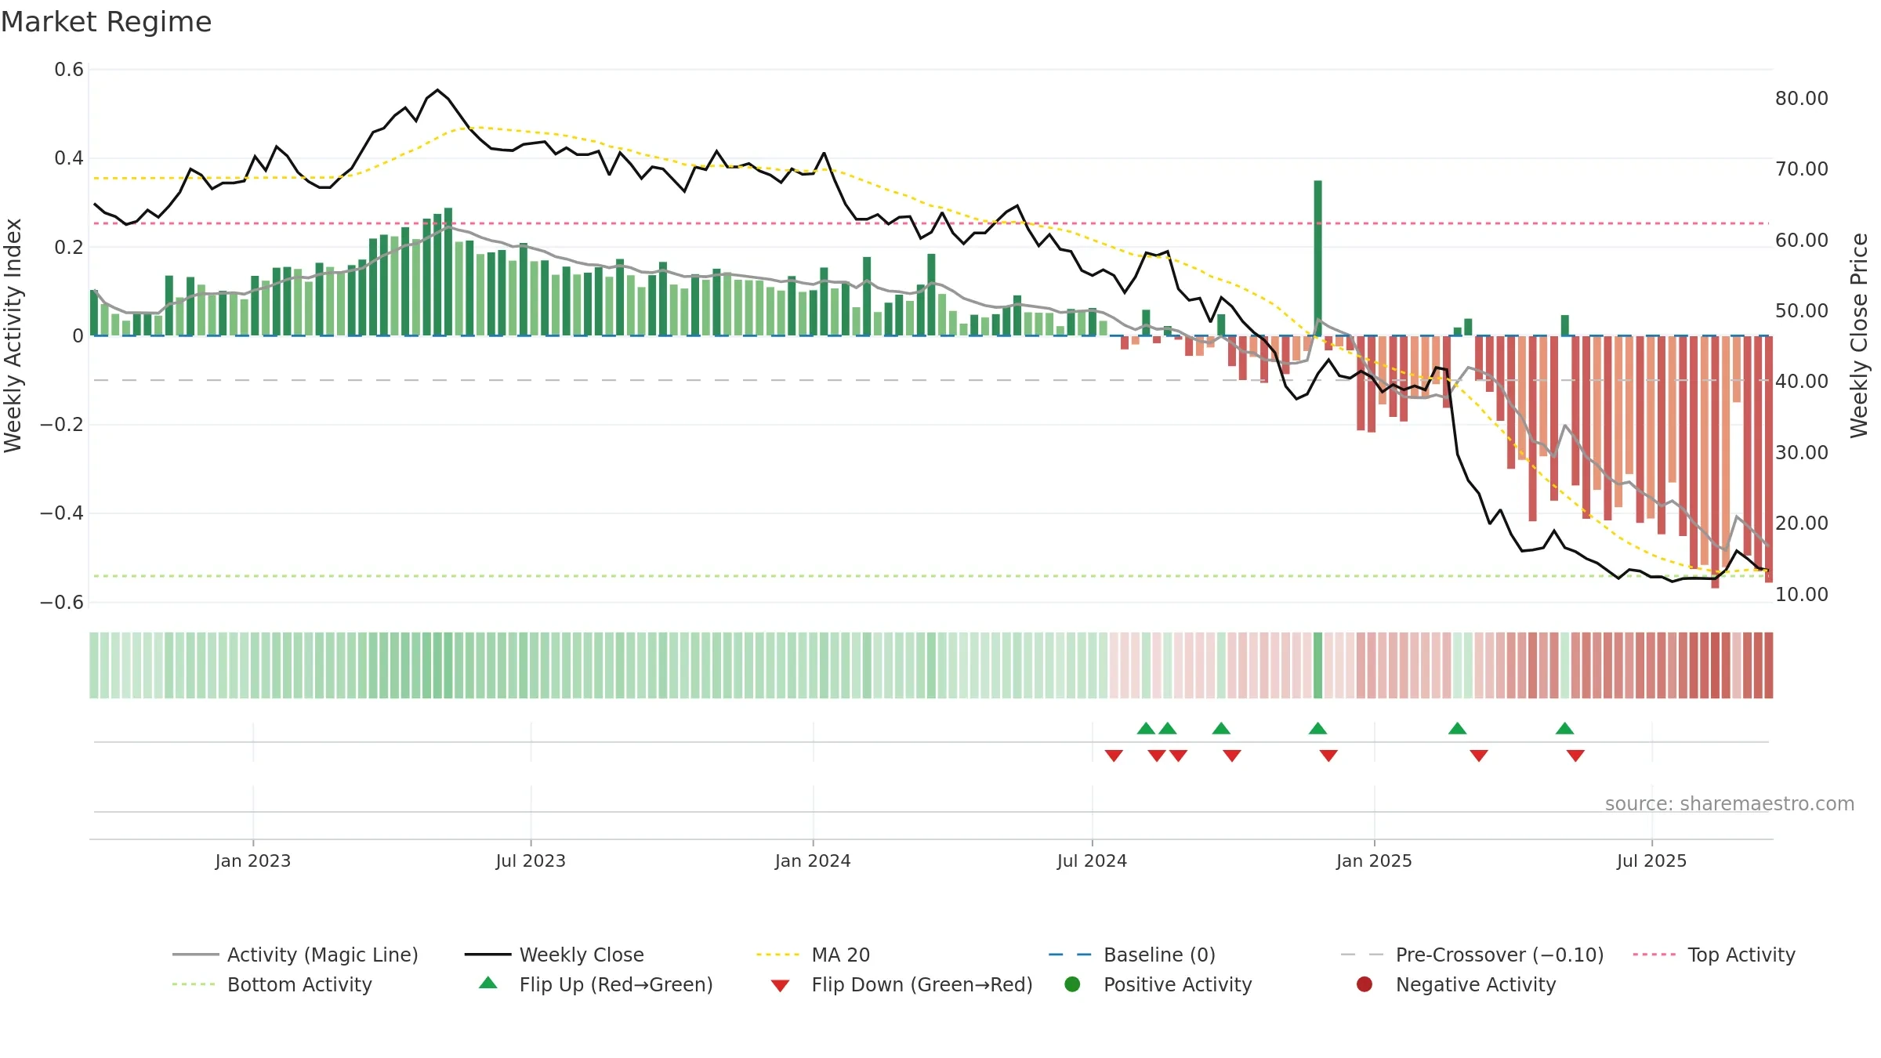This screenshot has height=1058, width=1881.
Task: Click the Weekly Activity Index axis title
Action: point(13,335)
